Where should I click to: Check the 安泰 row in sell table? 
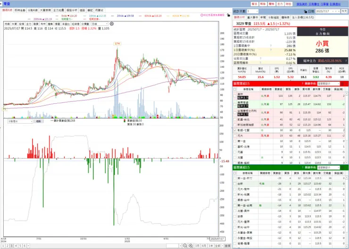[x=235, y=216]
